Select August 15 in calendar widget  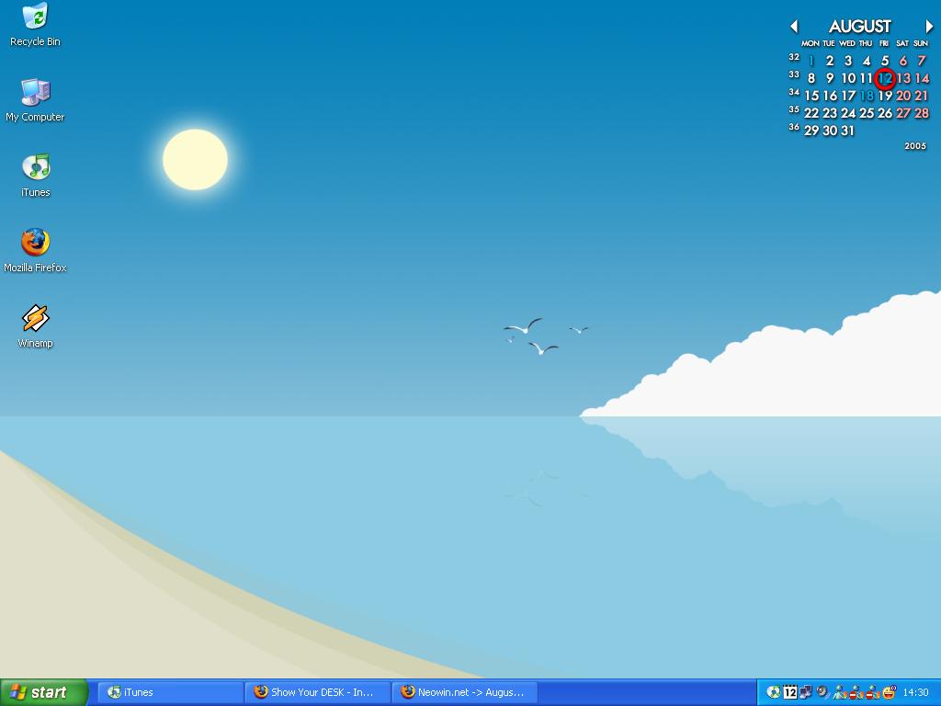(x=811, y=96)
